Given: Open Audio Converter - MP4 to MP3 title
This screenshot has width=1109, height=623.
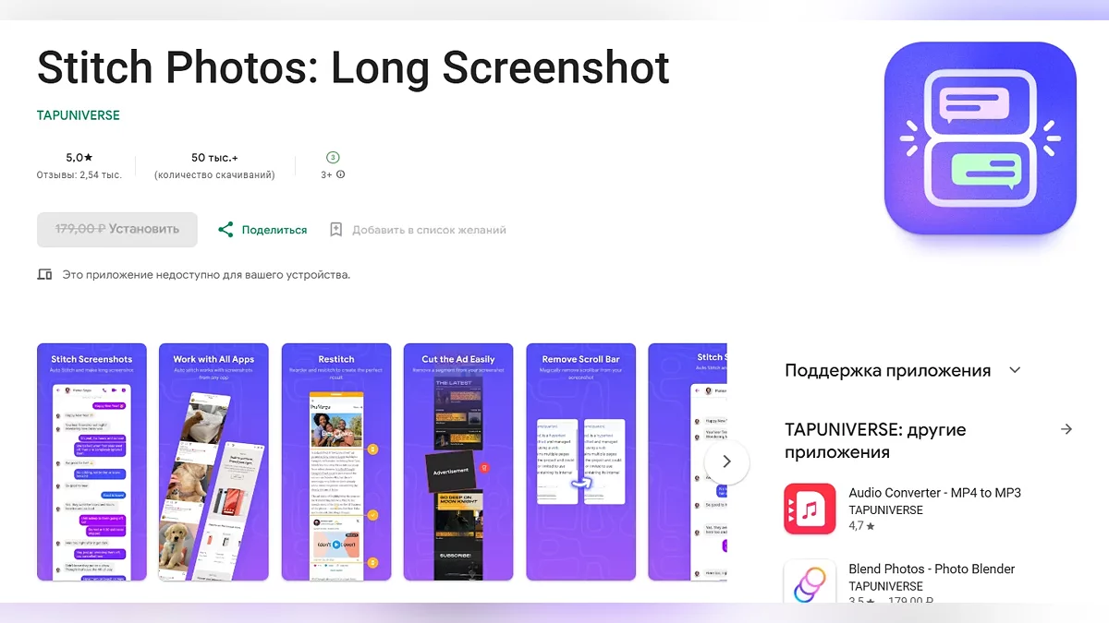Looking at the screenshot, I should click(x=935, y=493).
